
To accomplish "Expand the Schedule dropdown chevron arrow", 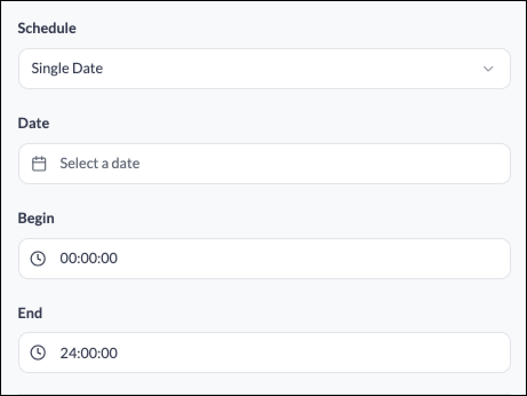I will 488,69.
